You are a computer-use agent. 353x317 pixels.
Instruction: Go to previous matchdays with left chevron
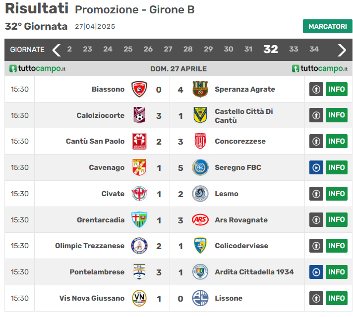pos(57,50)
